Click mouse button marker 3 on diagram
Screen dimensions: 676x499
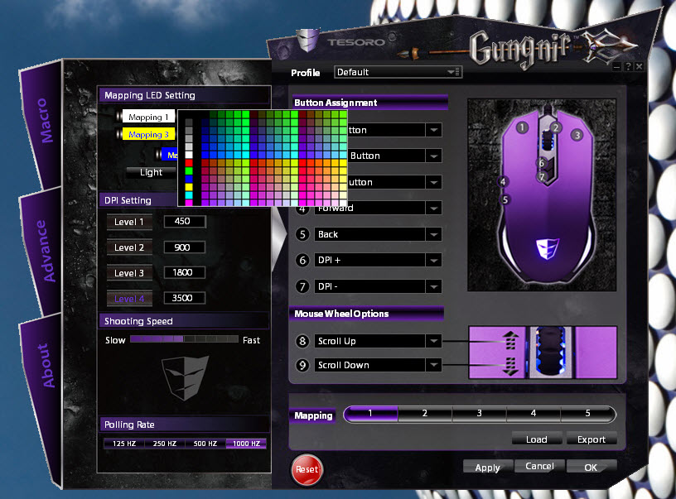577,135
